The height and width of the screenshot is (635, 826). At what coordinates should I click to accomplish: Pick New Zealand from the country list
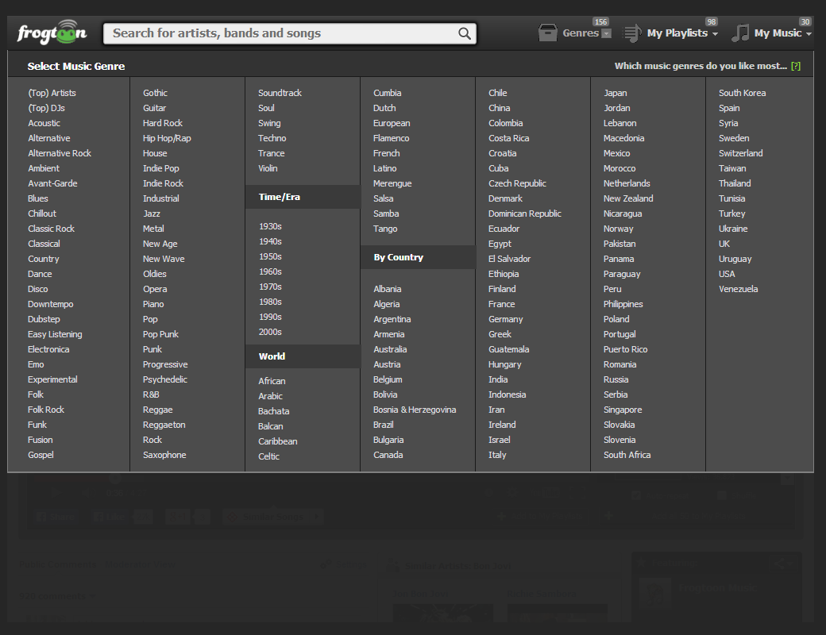tap(628, 198)
